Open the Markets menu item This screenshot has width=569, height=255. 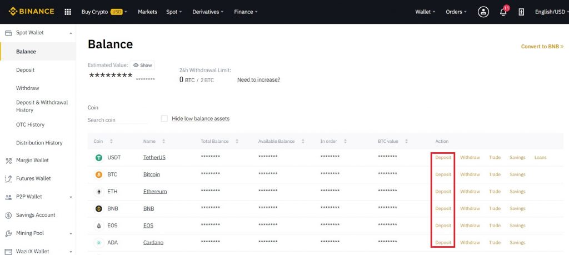click(x=147, y=12)
